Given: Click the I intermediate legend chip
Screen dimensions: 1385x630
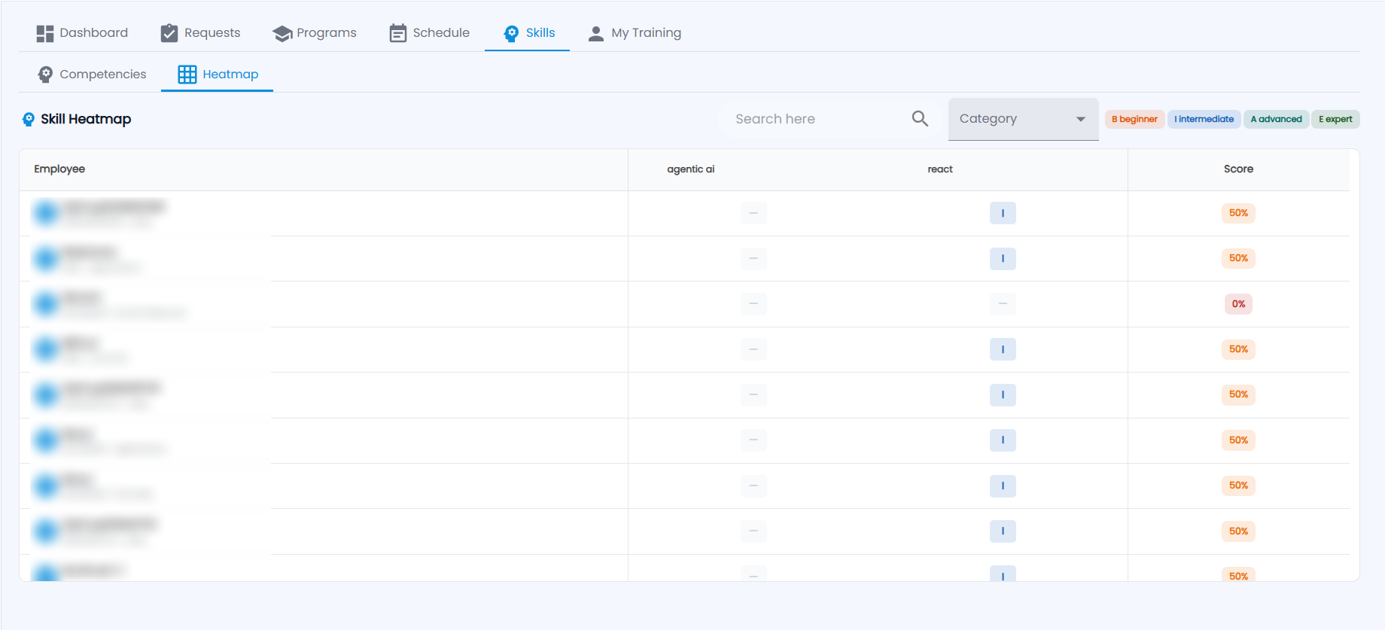Looking at the screenshot, I should click(1204, 119).
